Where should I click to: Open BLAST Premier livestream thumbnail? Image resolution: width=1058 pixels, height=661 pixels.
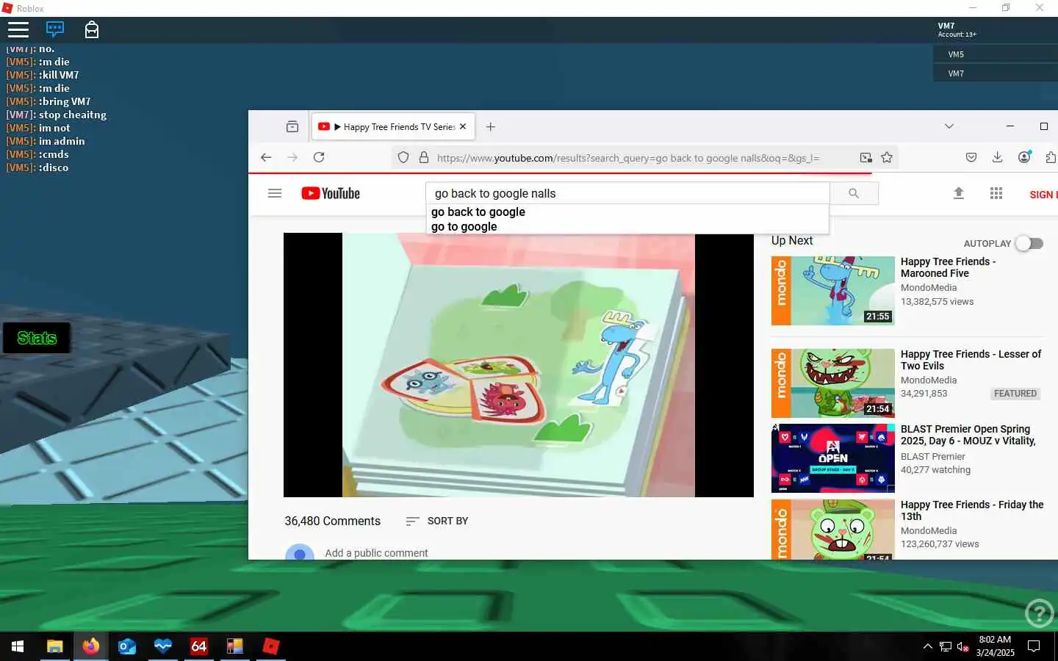pyautogui.click(x=832, y=458)
